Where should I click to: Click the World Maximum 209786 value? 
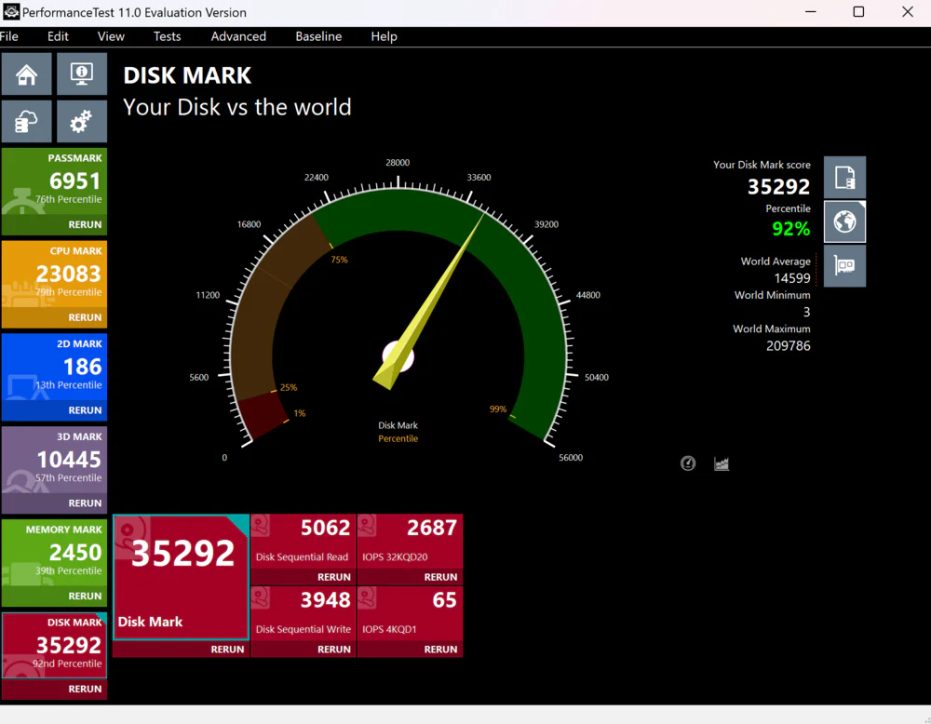point(788,346)
